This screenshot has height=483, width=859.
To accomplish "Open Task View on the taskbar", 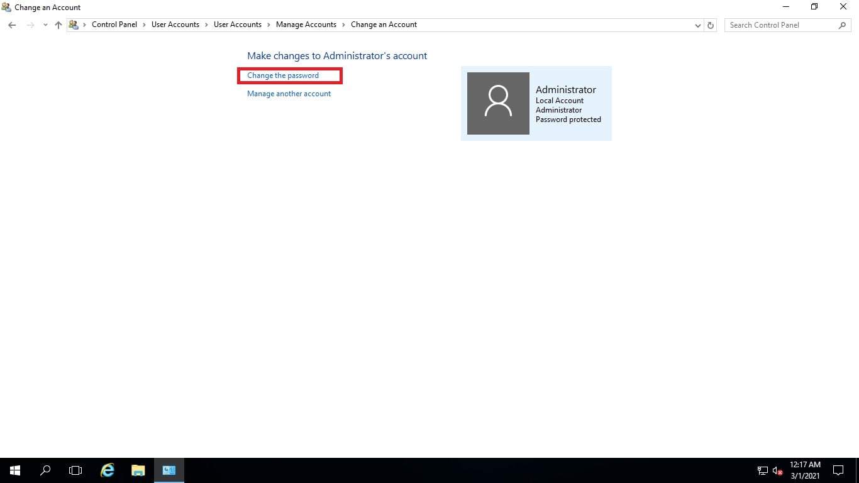I will (75, 470).
